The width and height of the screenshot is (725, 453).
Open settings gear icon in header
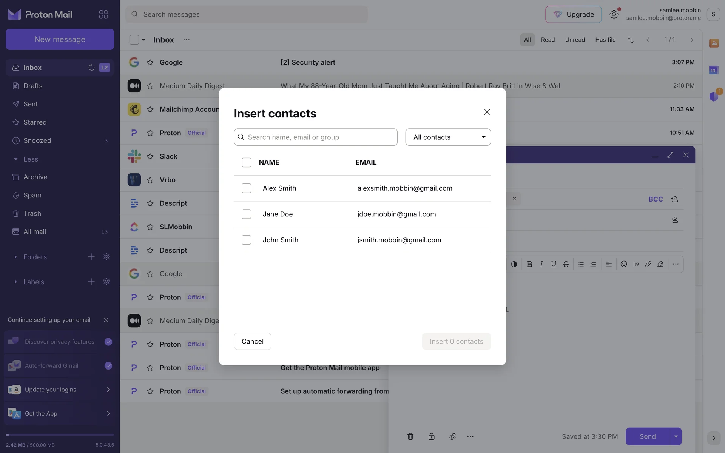tap(614, 14)
